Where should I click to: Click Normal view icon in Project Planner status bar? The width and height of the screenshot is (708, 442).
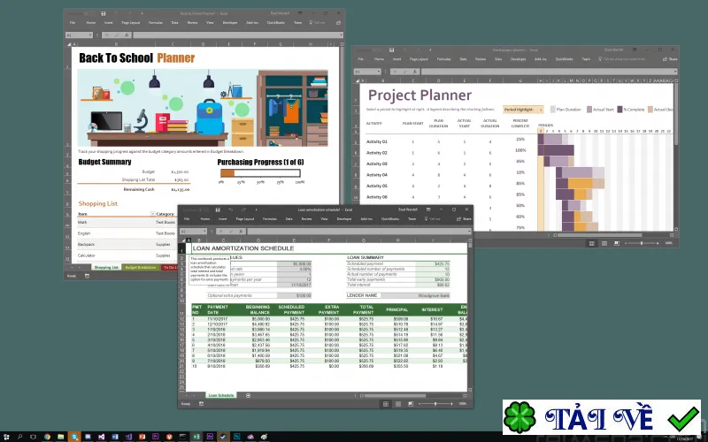(x=591, y=244)
